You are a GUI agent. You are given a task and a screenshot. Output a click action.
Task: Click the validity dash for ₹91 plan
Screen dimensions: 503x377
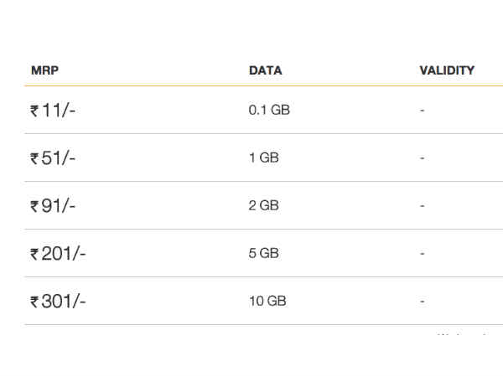tap(423, 206)
